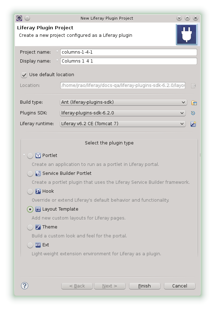Click the 'Project name:' label

coord(35,52)
